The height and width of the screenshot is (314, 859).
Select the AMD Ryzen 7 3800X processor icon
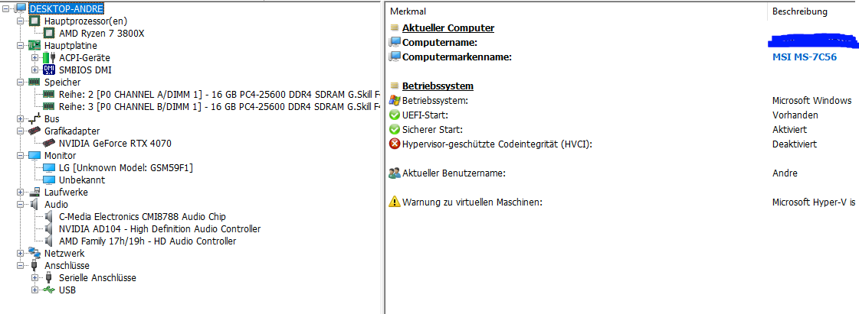[x=49, y=34]
